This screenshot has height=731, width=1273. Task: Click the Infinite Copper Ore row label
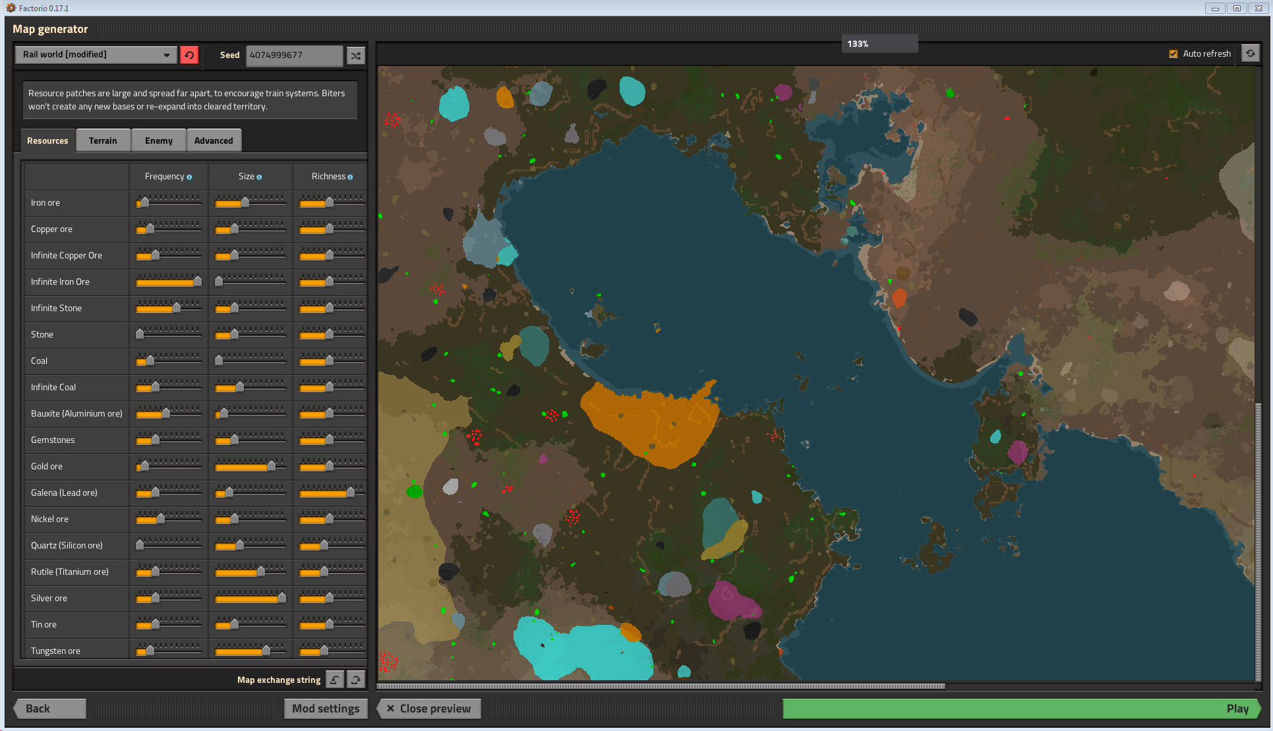66,255
